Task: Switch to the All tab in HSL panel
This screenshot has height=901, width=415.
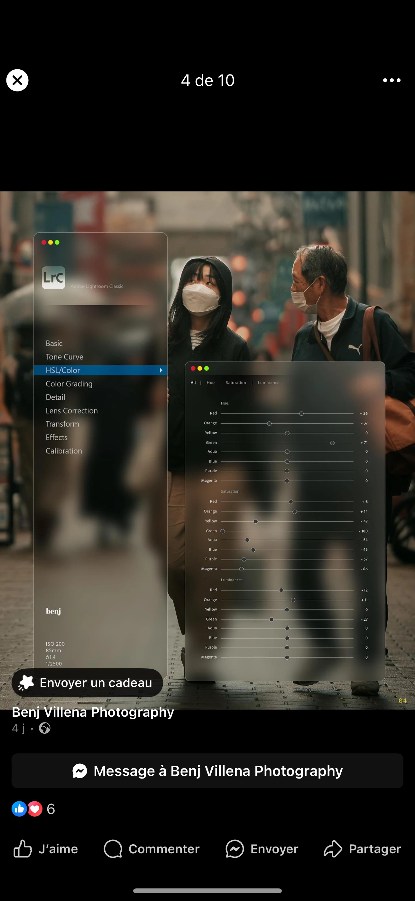Action: (193, 383)
